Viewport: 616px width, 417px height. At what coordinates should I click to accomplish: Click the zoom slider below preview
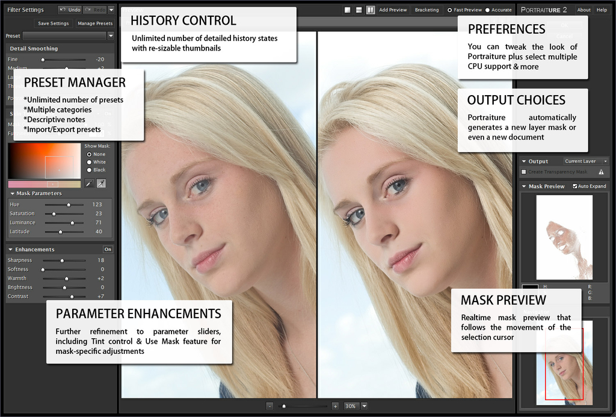[303, 406]
